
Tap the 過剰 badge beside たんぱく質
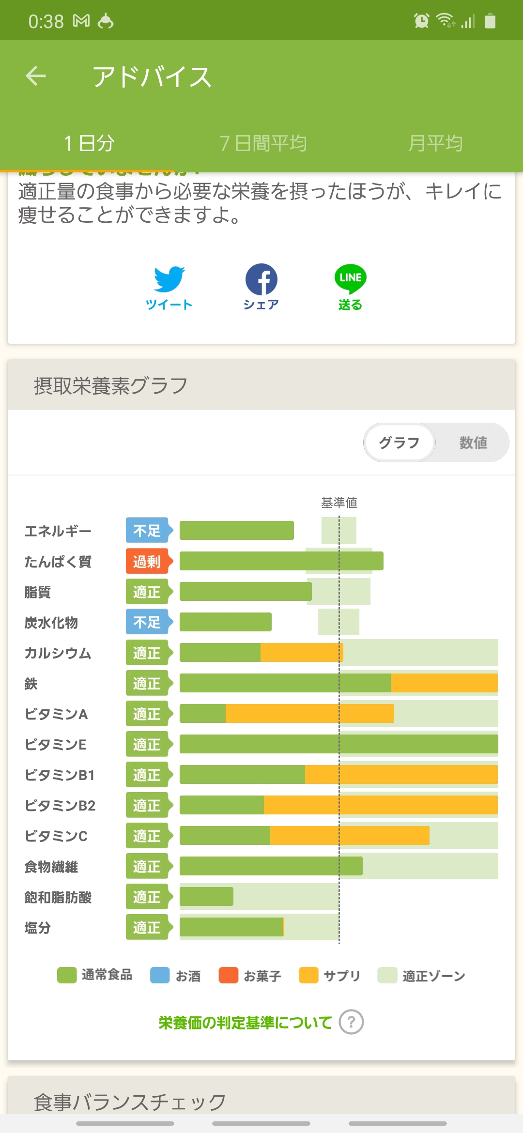coord(147,561)
